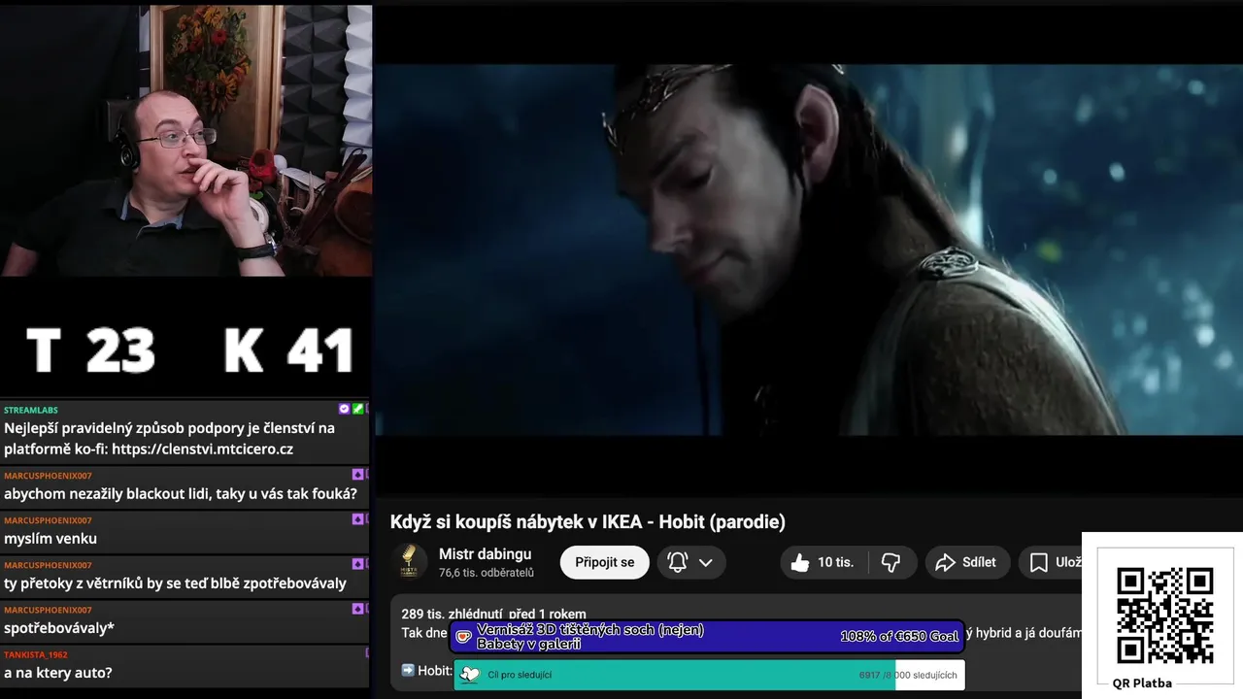Open the notification bell dropdown
1243x699 pixels.
pyautogui.click(x=691, y=562)
